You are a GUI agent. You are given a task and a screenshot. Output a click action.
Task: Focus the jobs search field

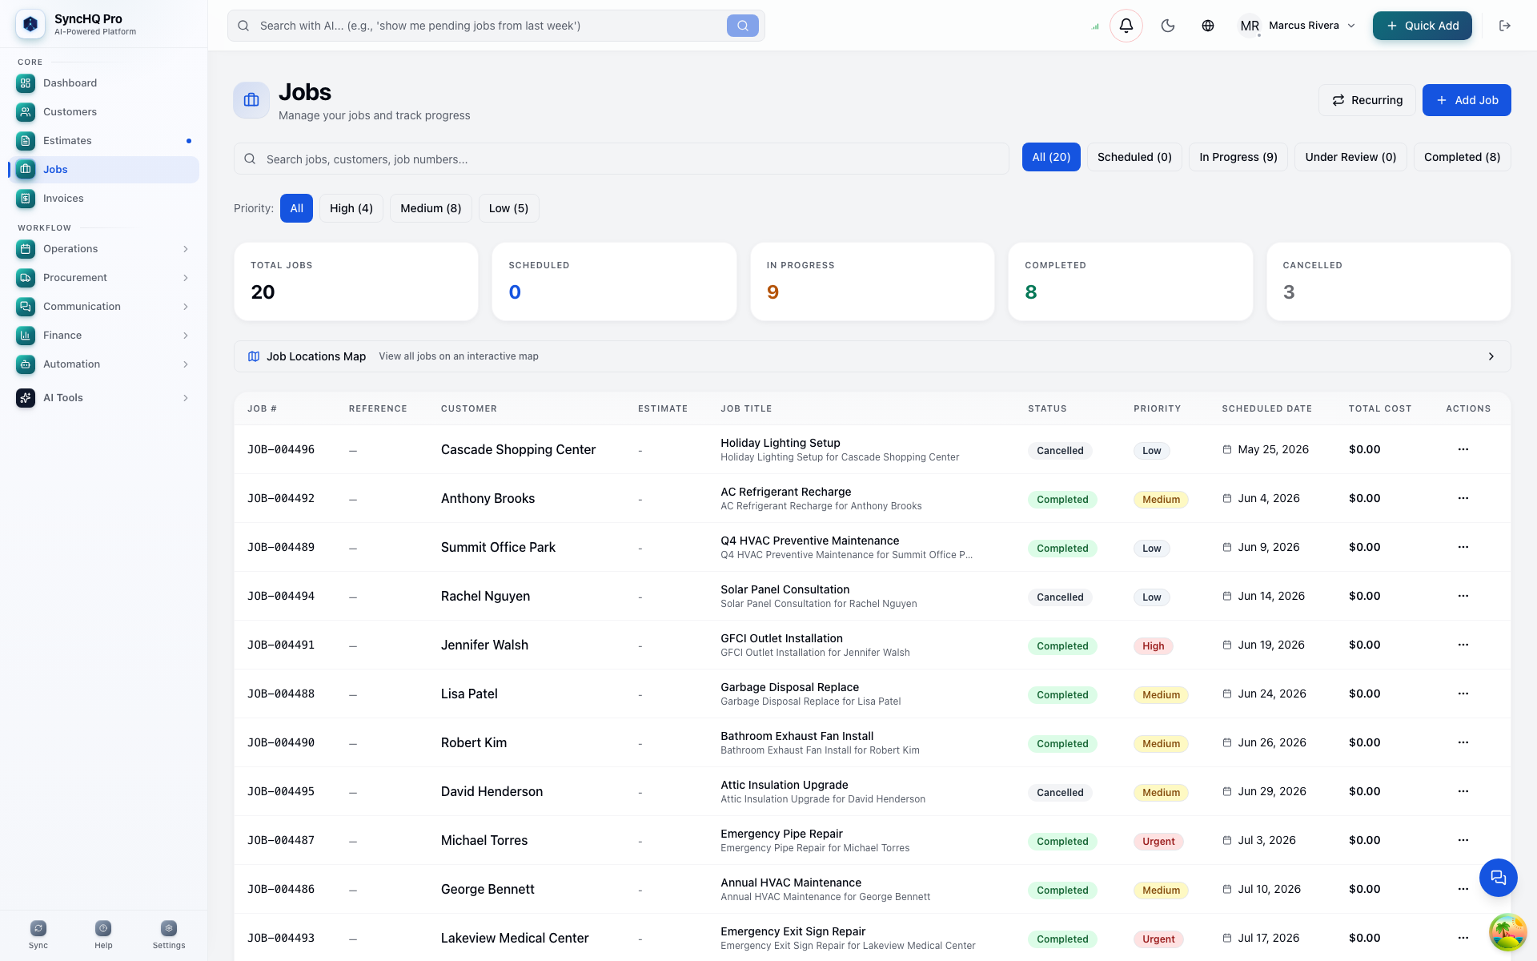[621, 159]
